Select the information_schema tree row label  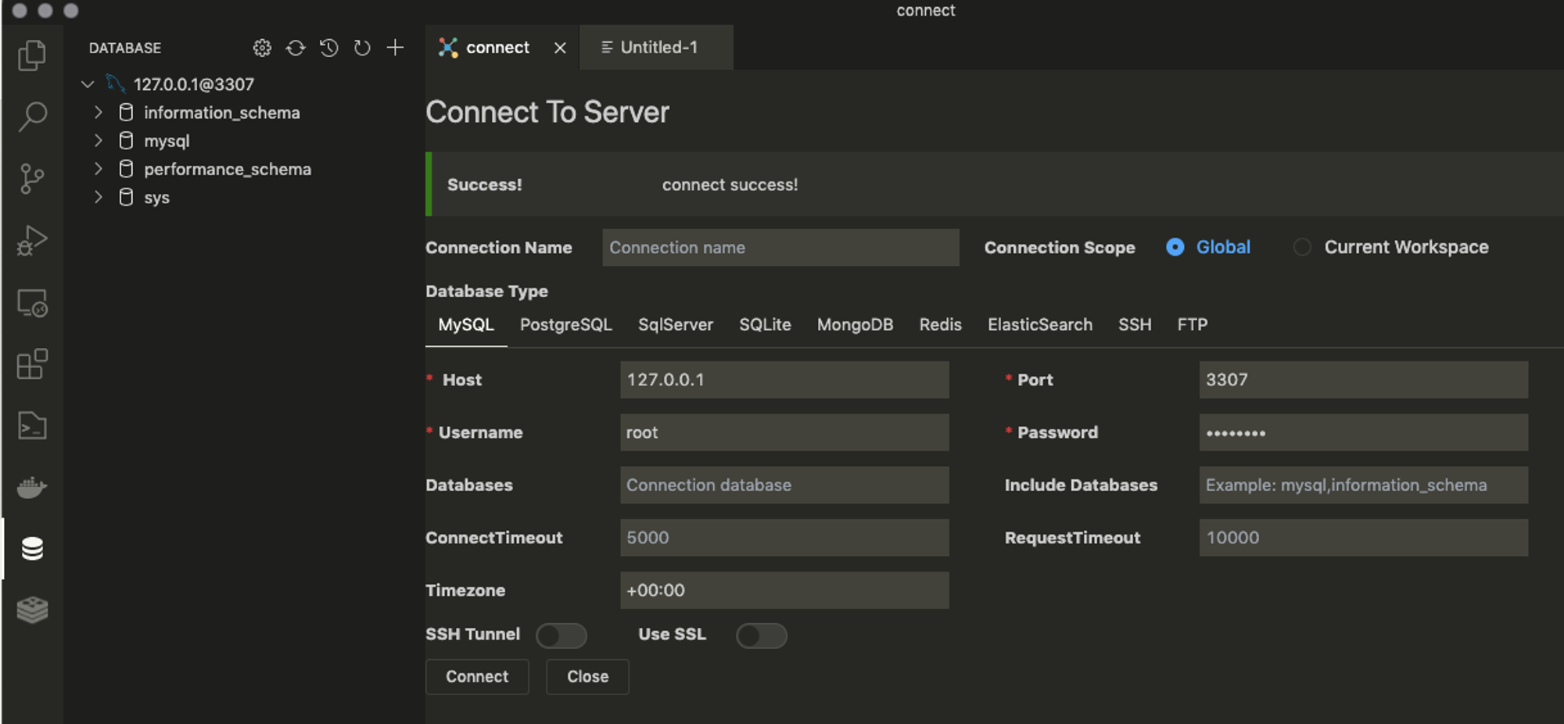pyautogui.click(x=222, y=113)
